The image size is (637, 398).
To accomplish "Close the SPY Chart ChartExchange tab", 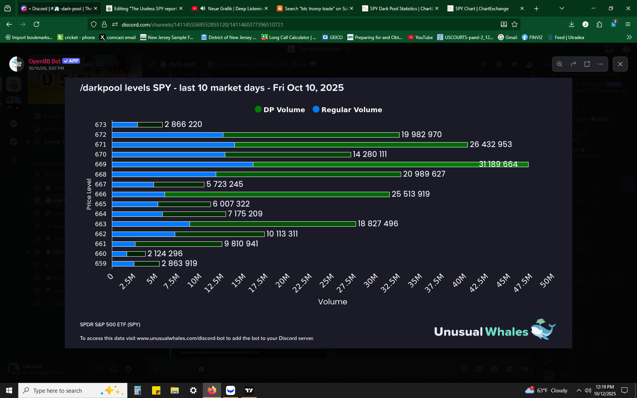I will (522, 8).
